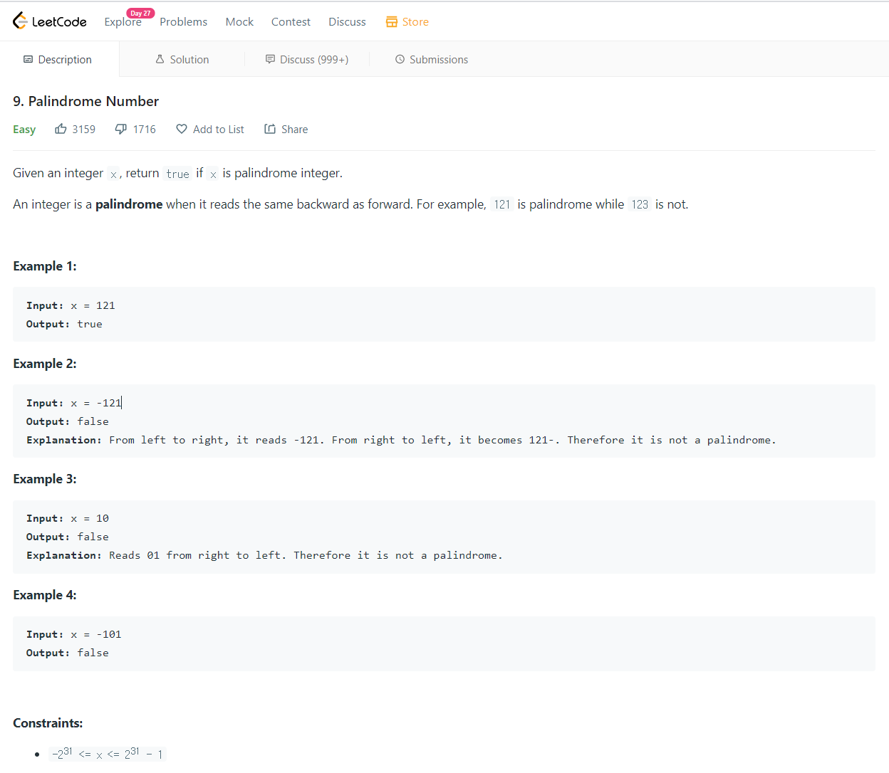Click the Solution flask icon

click(160, 60)
